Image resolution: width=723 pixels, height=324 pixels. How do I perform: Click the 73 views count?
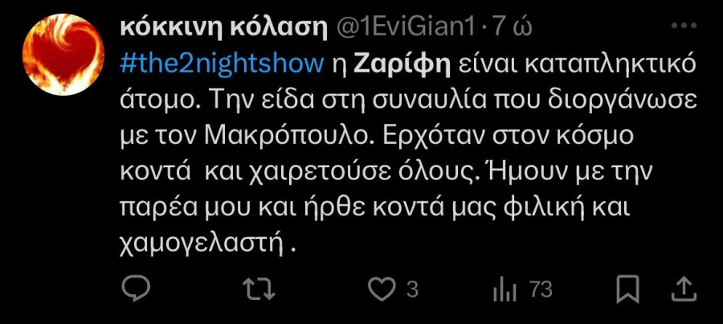click(x=541, y=290)
